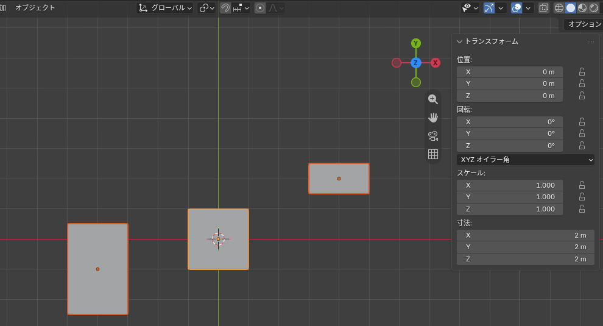Toggle show overlays button
603x326 pixels.
[x=517, y=8]
